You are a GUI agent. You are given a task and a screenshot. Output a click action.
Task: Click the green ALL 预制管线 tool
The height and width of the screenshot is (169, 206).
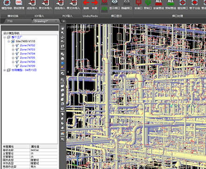point(170,5)
